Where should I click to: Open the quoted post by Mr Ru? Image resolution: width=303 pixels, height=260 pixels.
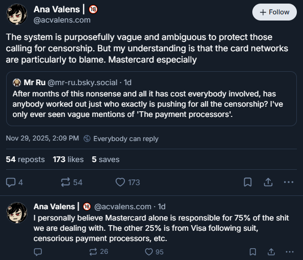click(151, 99)
